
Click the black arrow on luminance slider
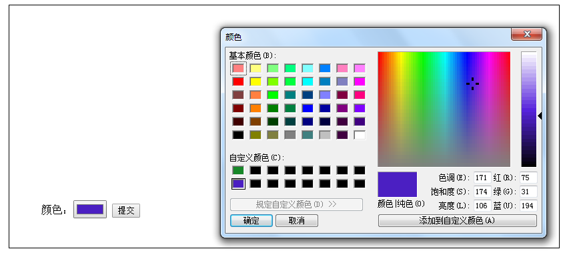pyautogui.click(x=540, y=115)
